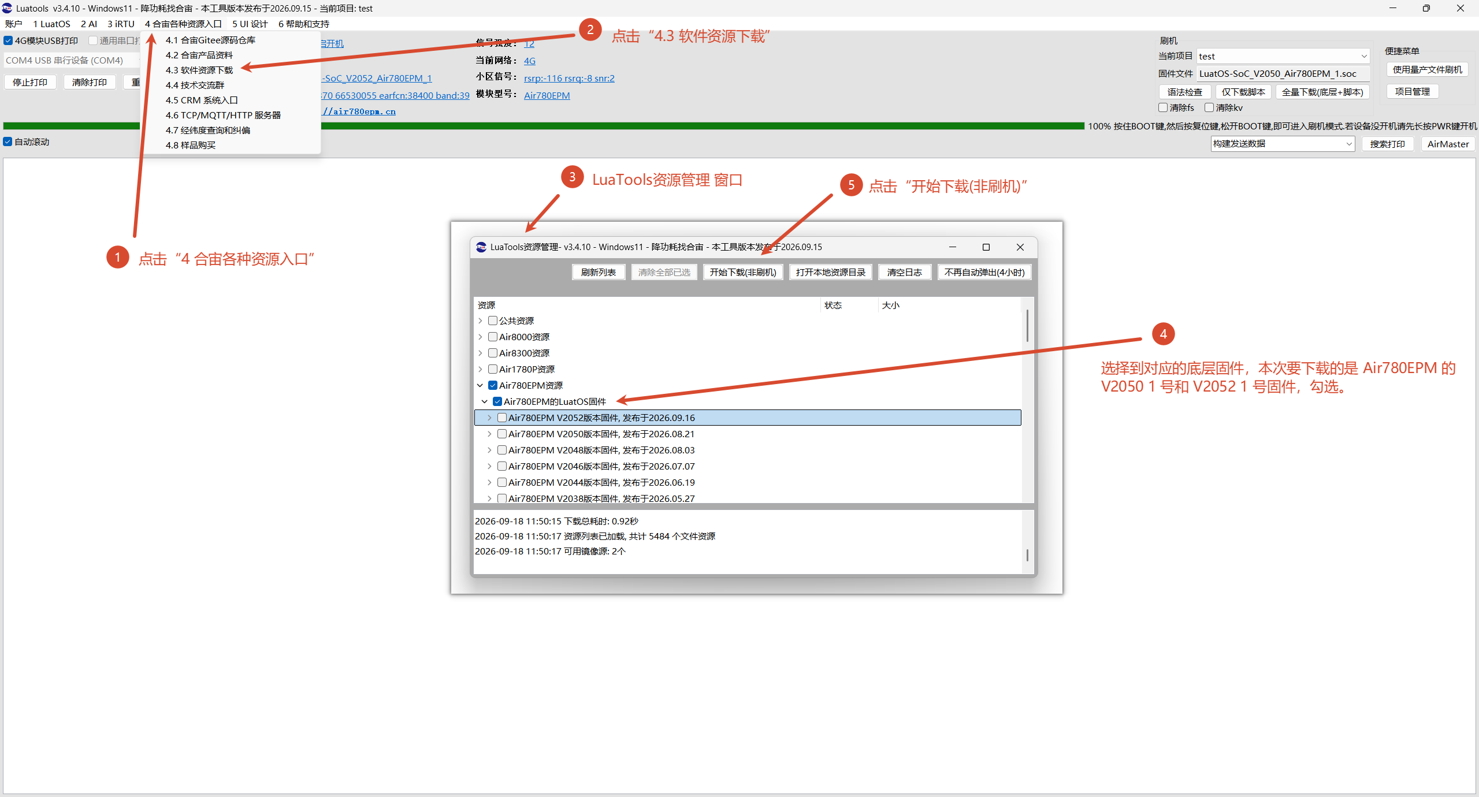
Task: Tick the Air780EPM V2050版本固件 checkbox
Action: coord(502,434)
